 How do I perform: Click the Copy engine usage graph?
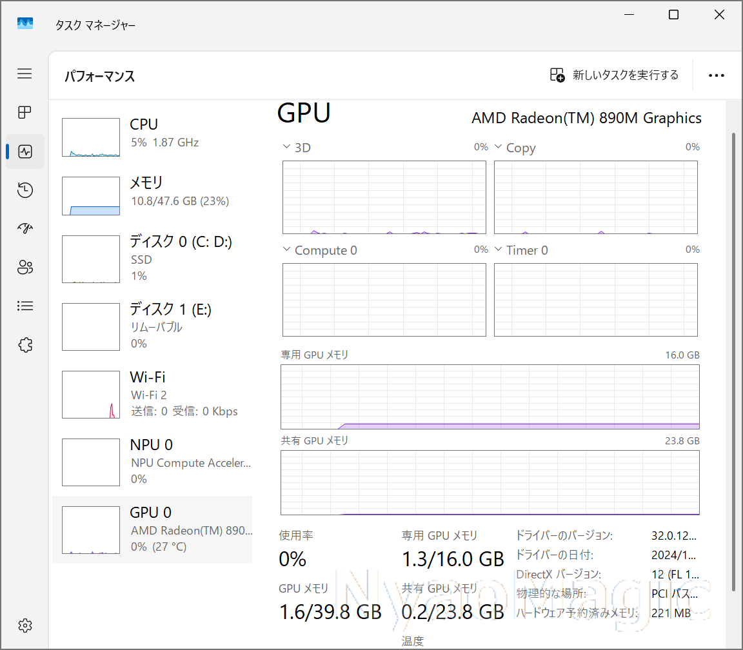596,197
